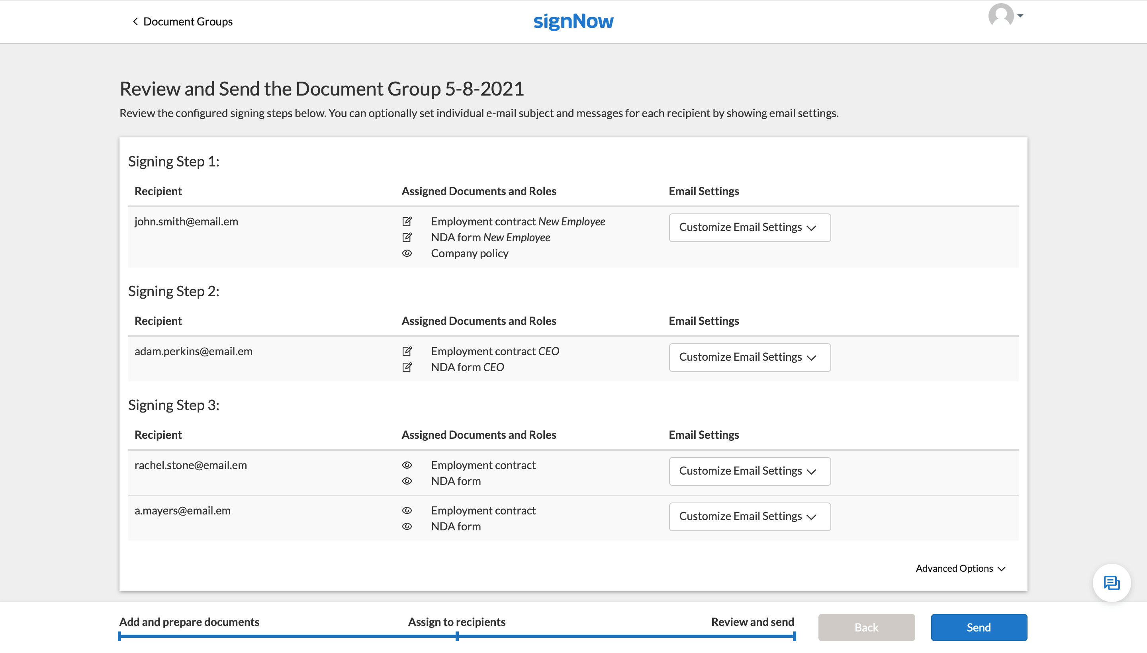Go back to Document Groups

tap(182, 22)
